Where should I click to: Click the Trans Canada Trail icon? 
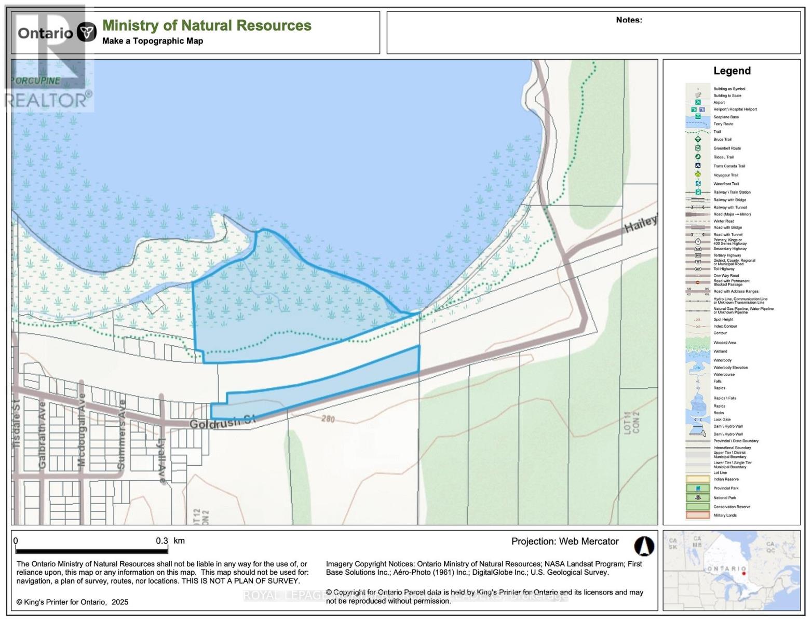point(698,166)
